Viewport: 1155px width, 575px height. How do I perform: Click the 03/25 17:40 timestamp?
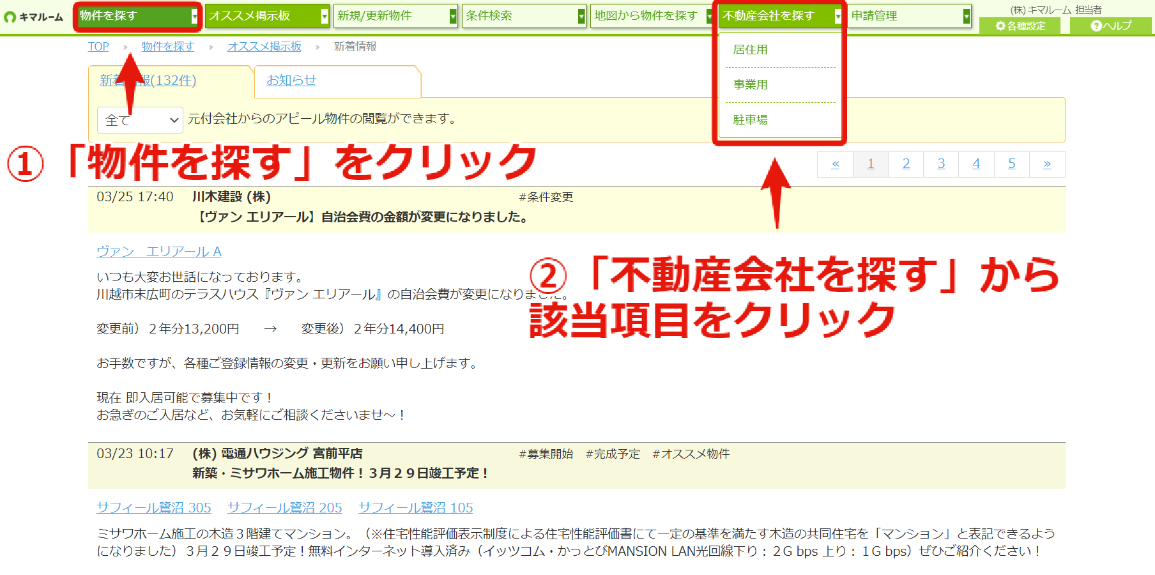135,197
